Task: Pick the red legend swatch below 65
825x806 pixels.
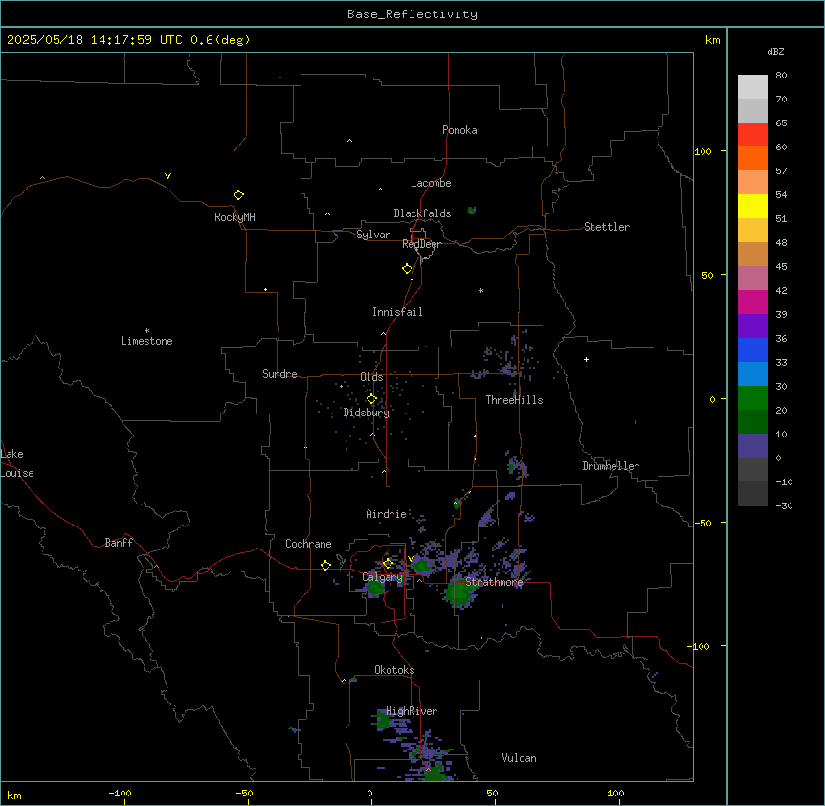Action: 752,134
